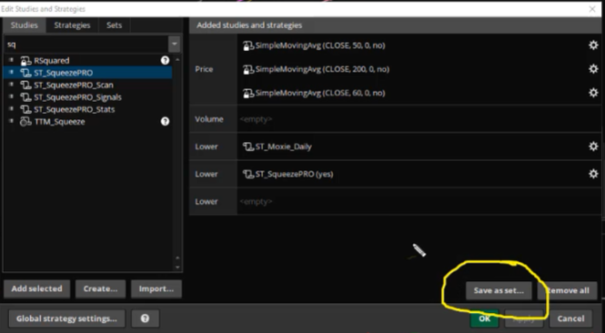Click the Create... button
The height and width of the screenshot is (333, 605).
(100, 288)
